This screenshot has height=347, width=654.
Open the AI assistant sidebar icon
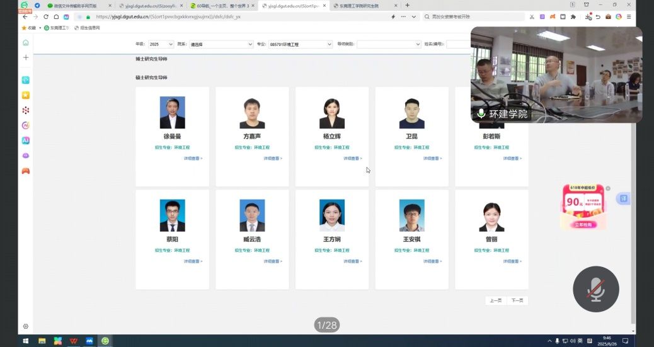tap(26, 140)
